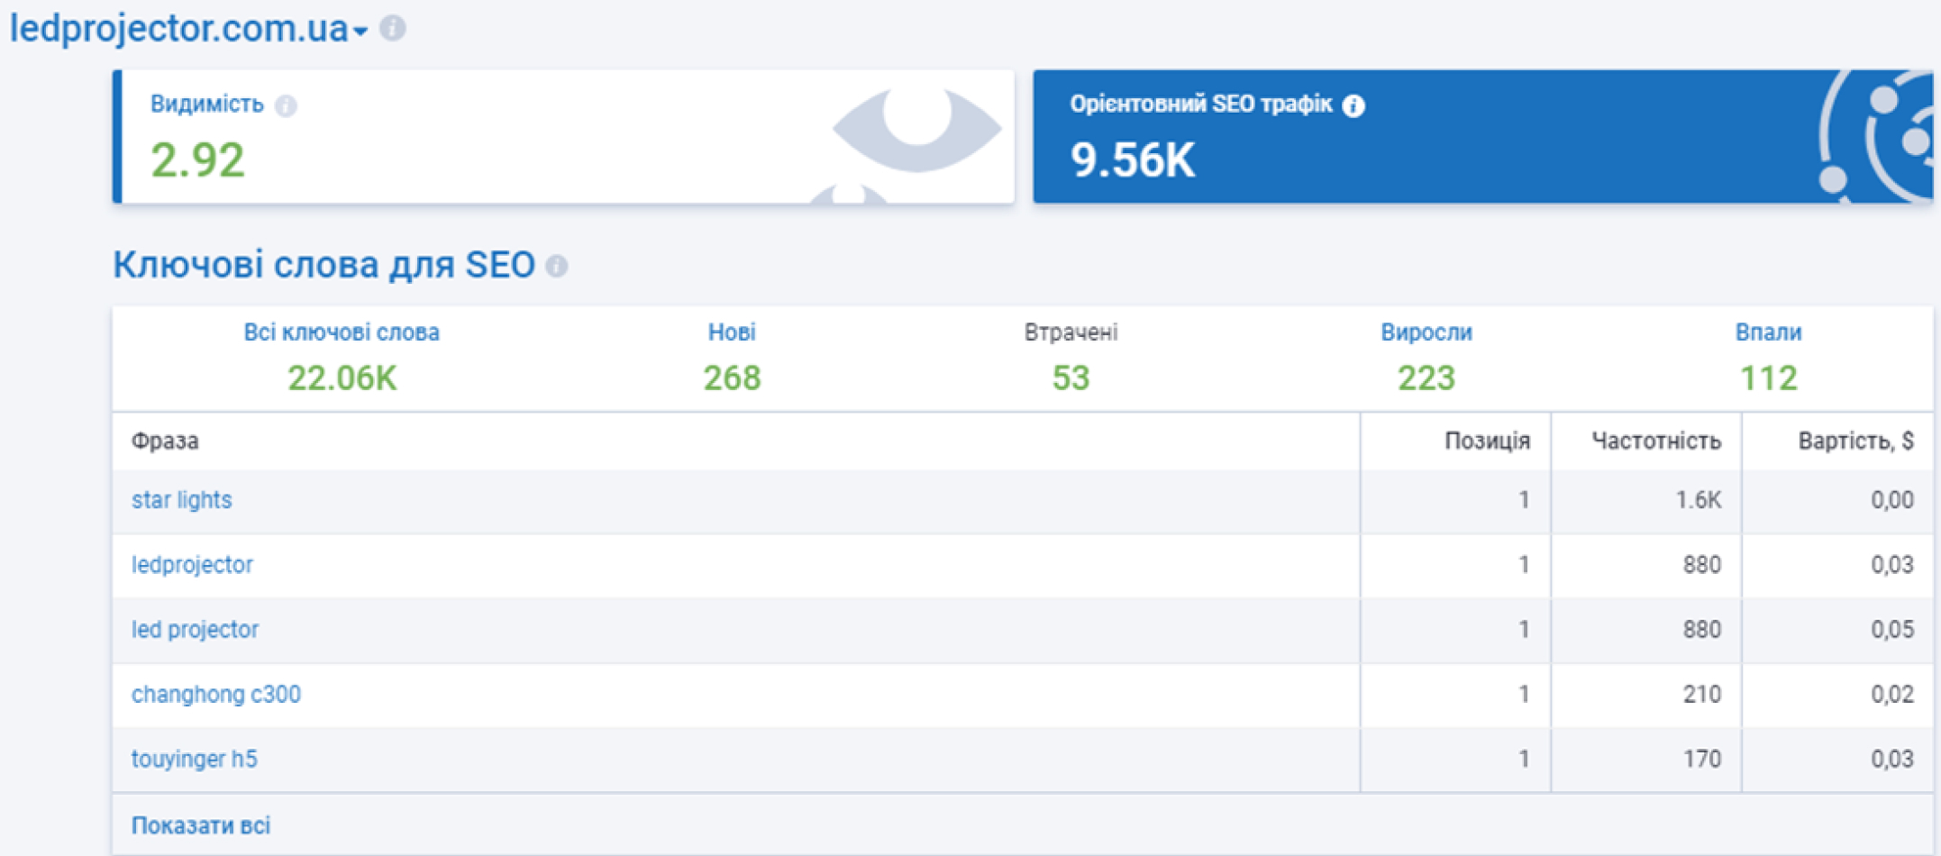Click info icon beside Ключові слова для SEO
1941x856 pixels.
(557, 266)
